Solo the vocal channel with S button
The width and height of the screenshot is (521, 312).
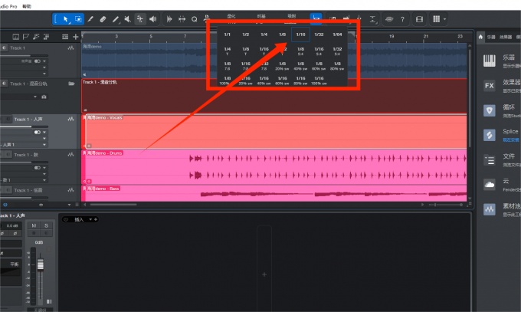[x=46, y=225]
